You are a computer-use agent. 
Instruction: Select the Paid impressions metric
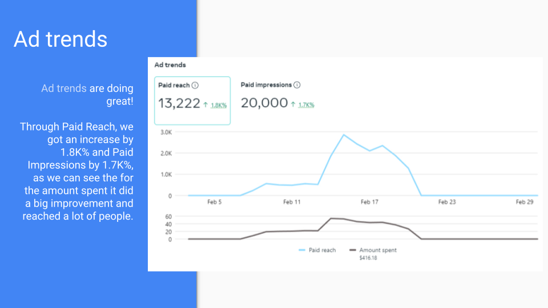[x=277, y=97]
